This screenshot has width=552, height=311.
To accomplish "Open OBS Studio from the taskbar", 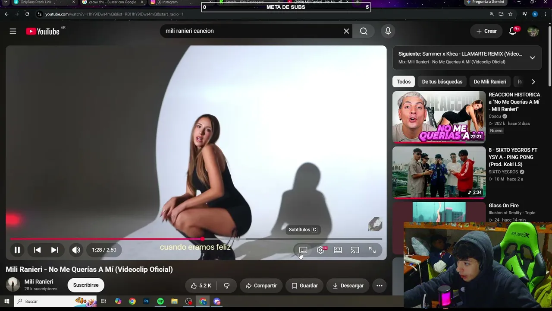I will (189, 301).
